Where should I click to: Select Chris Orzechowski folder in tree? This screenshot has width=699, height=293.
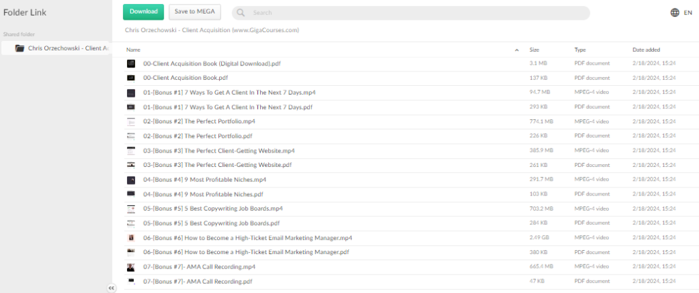coord(68,48)
